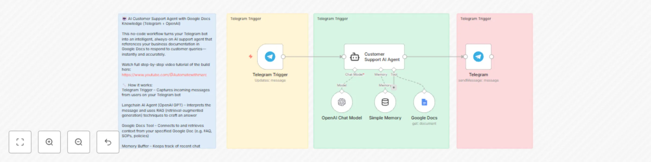Click the fit-to-view canvas button
651x162 pixels.
20,142
